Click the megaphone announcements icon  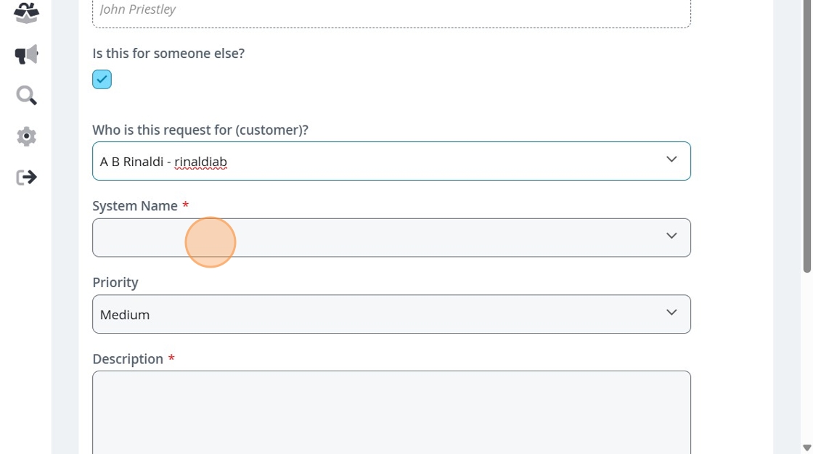point(26,54)
